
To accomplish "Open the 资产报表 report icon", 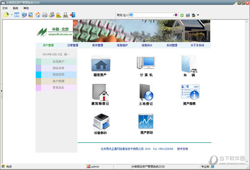I will (190, 92).
